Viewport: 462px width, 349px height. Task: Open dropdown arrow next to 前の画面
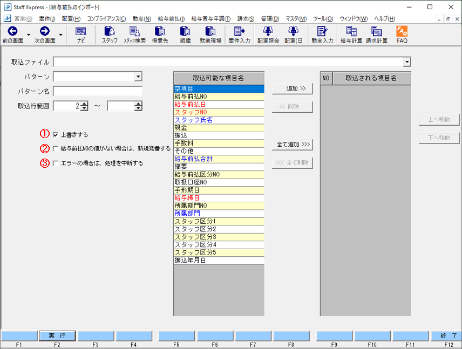click(29, 35)
